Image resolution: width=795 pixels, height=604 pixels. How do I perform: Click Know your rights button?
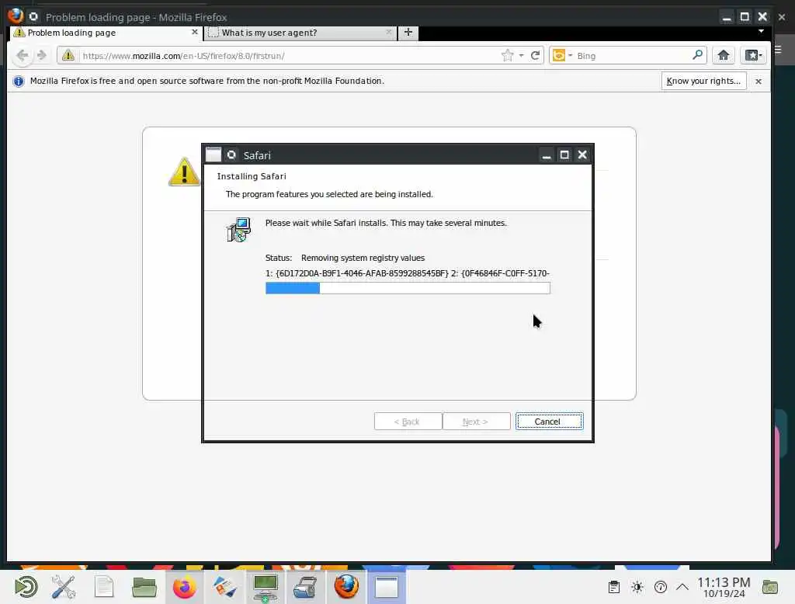(x=703, y=81)
